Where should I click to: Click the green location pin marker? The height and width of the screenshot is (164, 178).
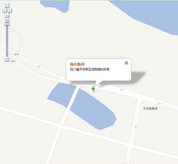(x=93, y=89)
